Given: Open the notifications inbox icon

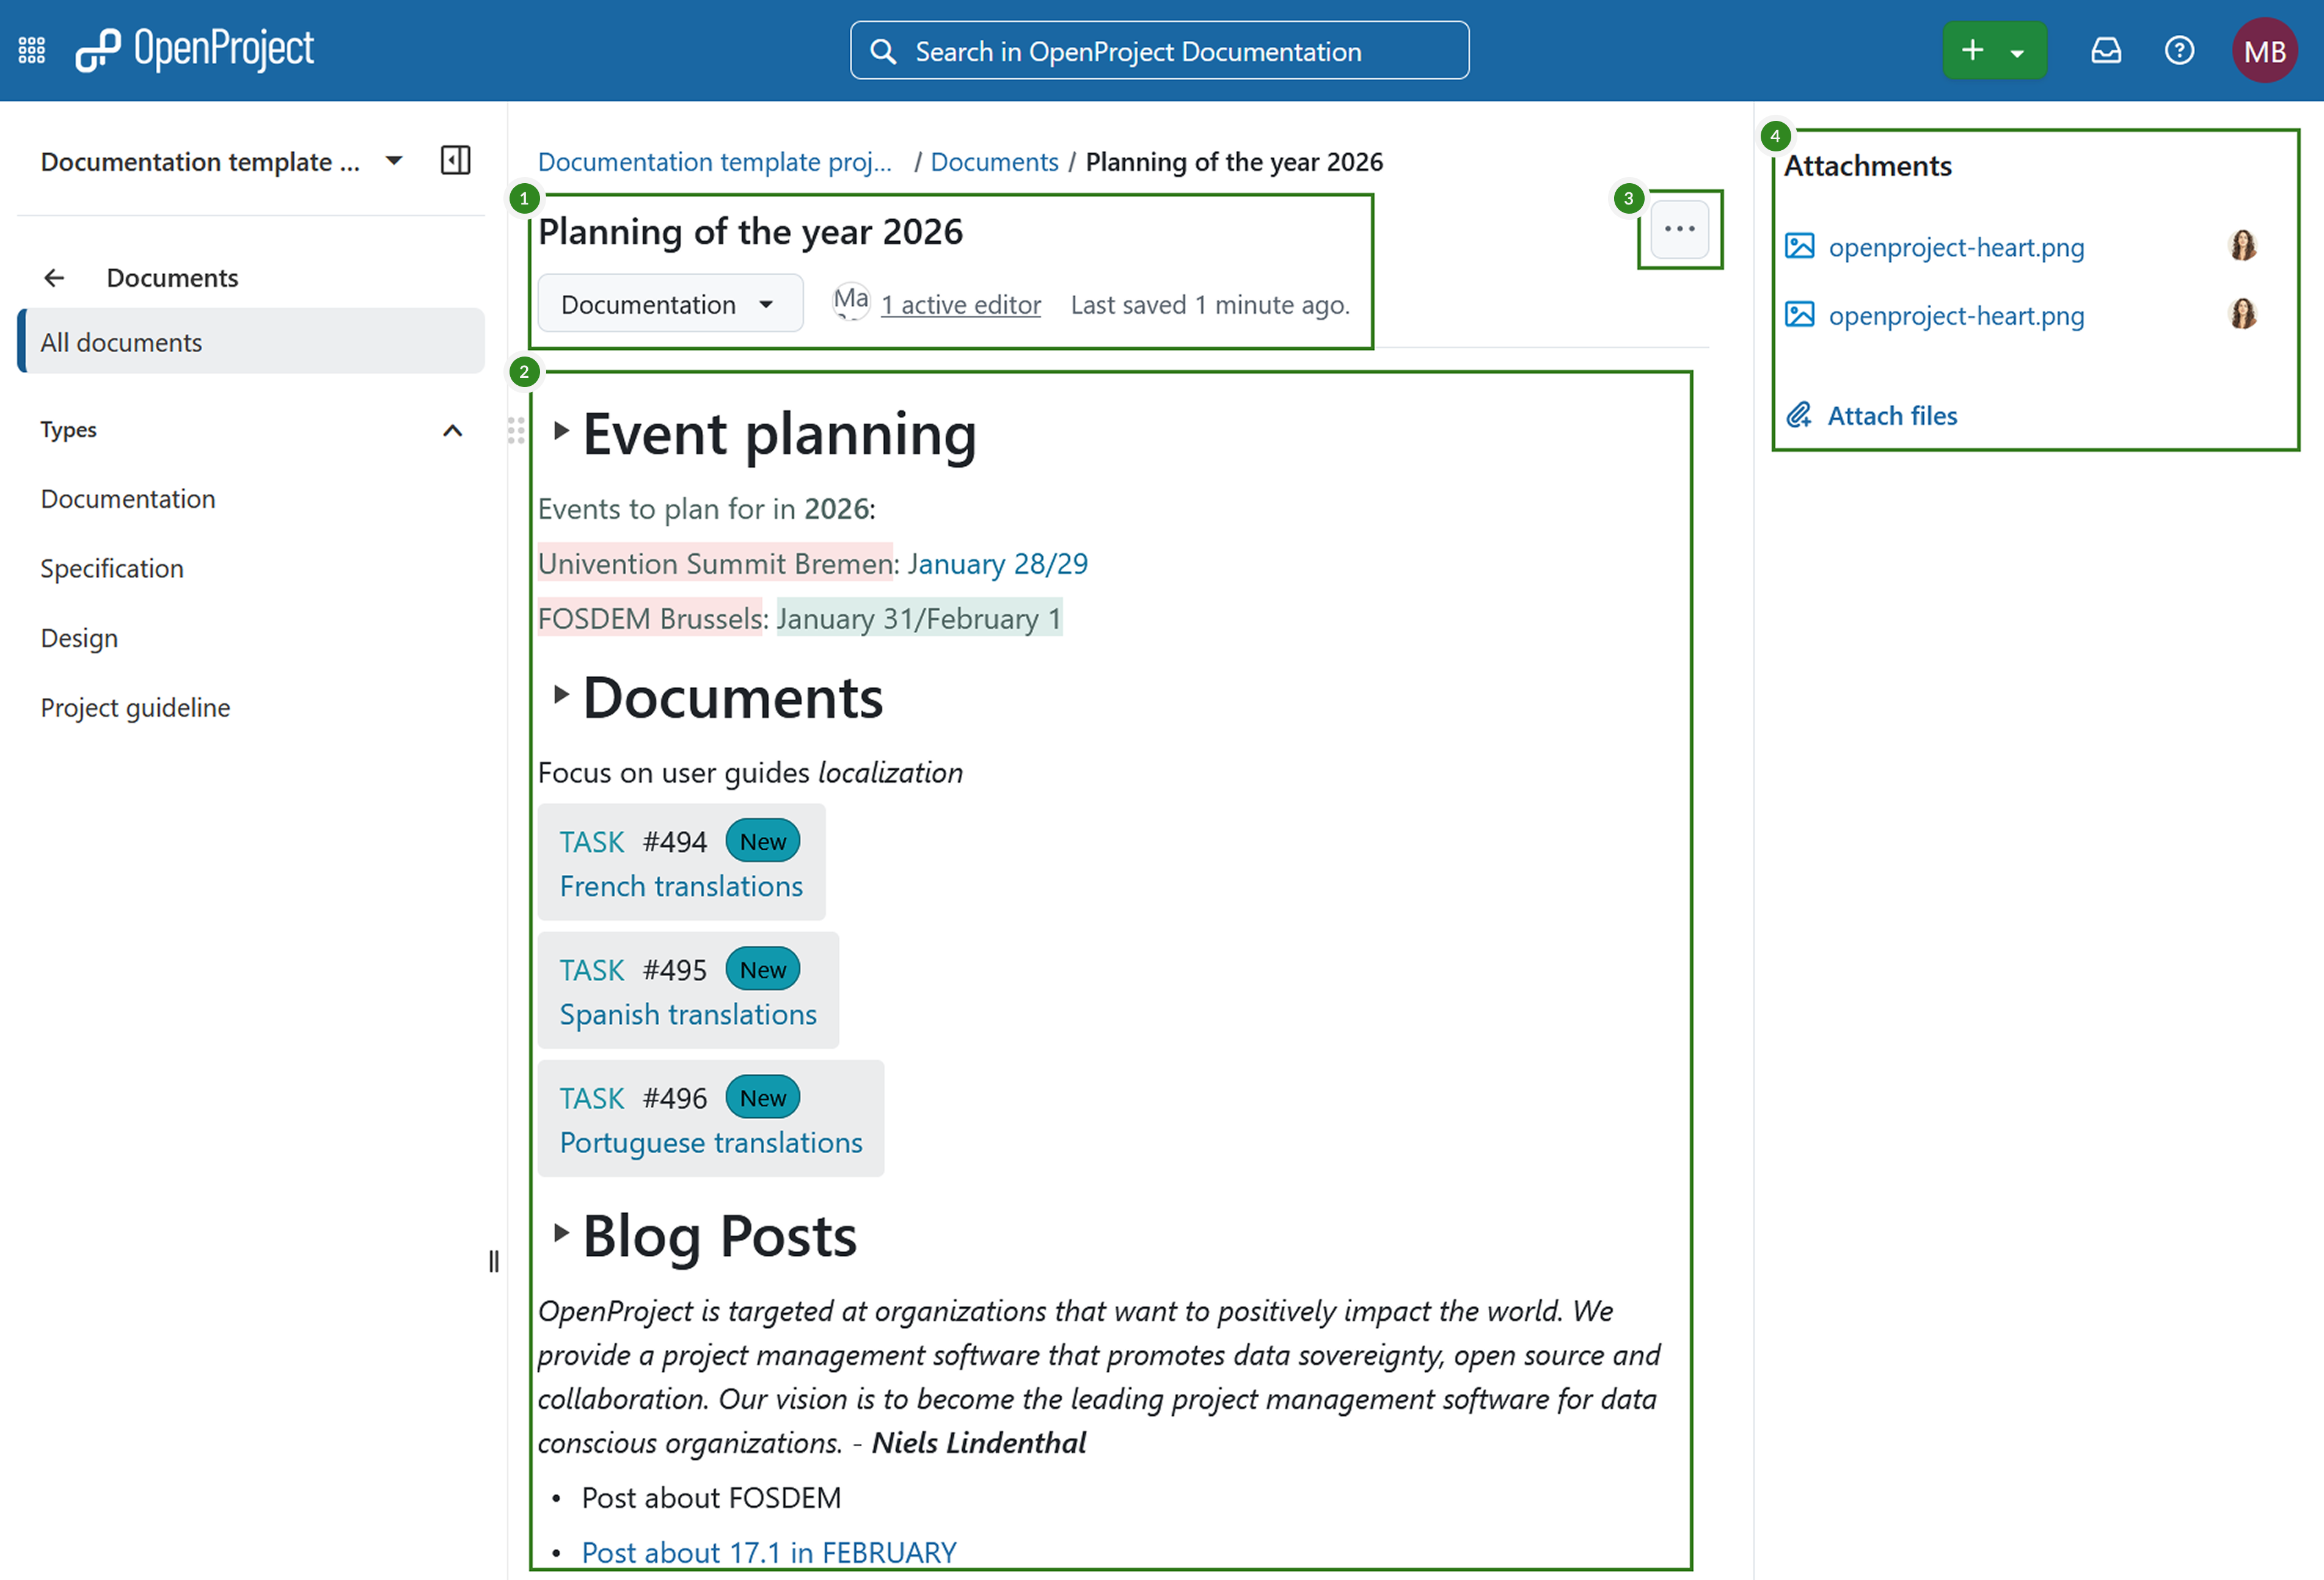Looking at the screenshot, I should coord(2106,50).
